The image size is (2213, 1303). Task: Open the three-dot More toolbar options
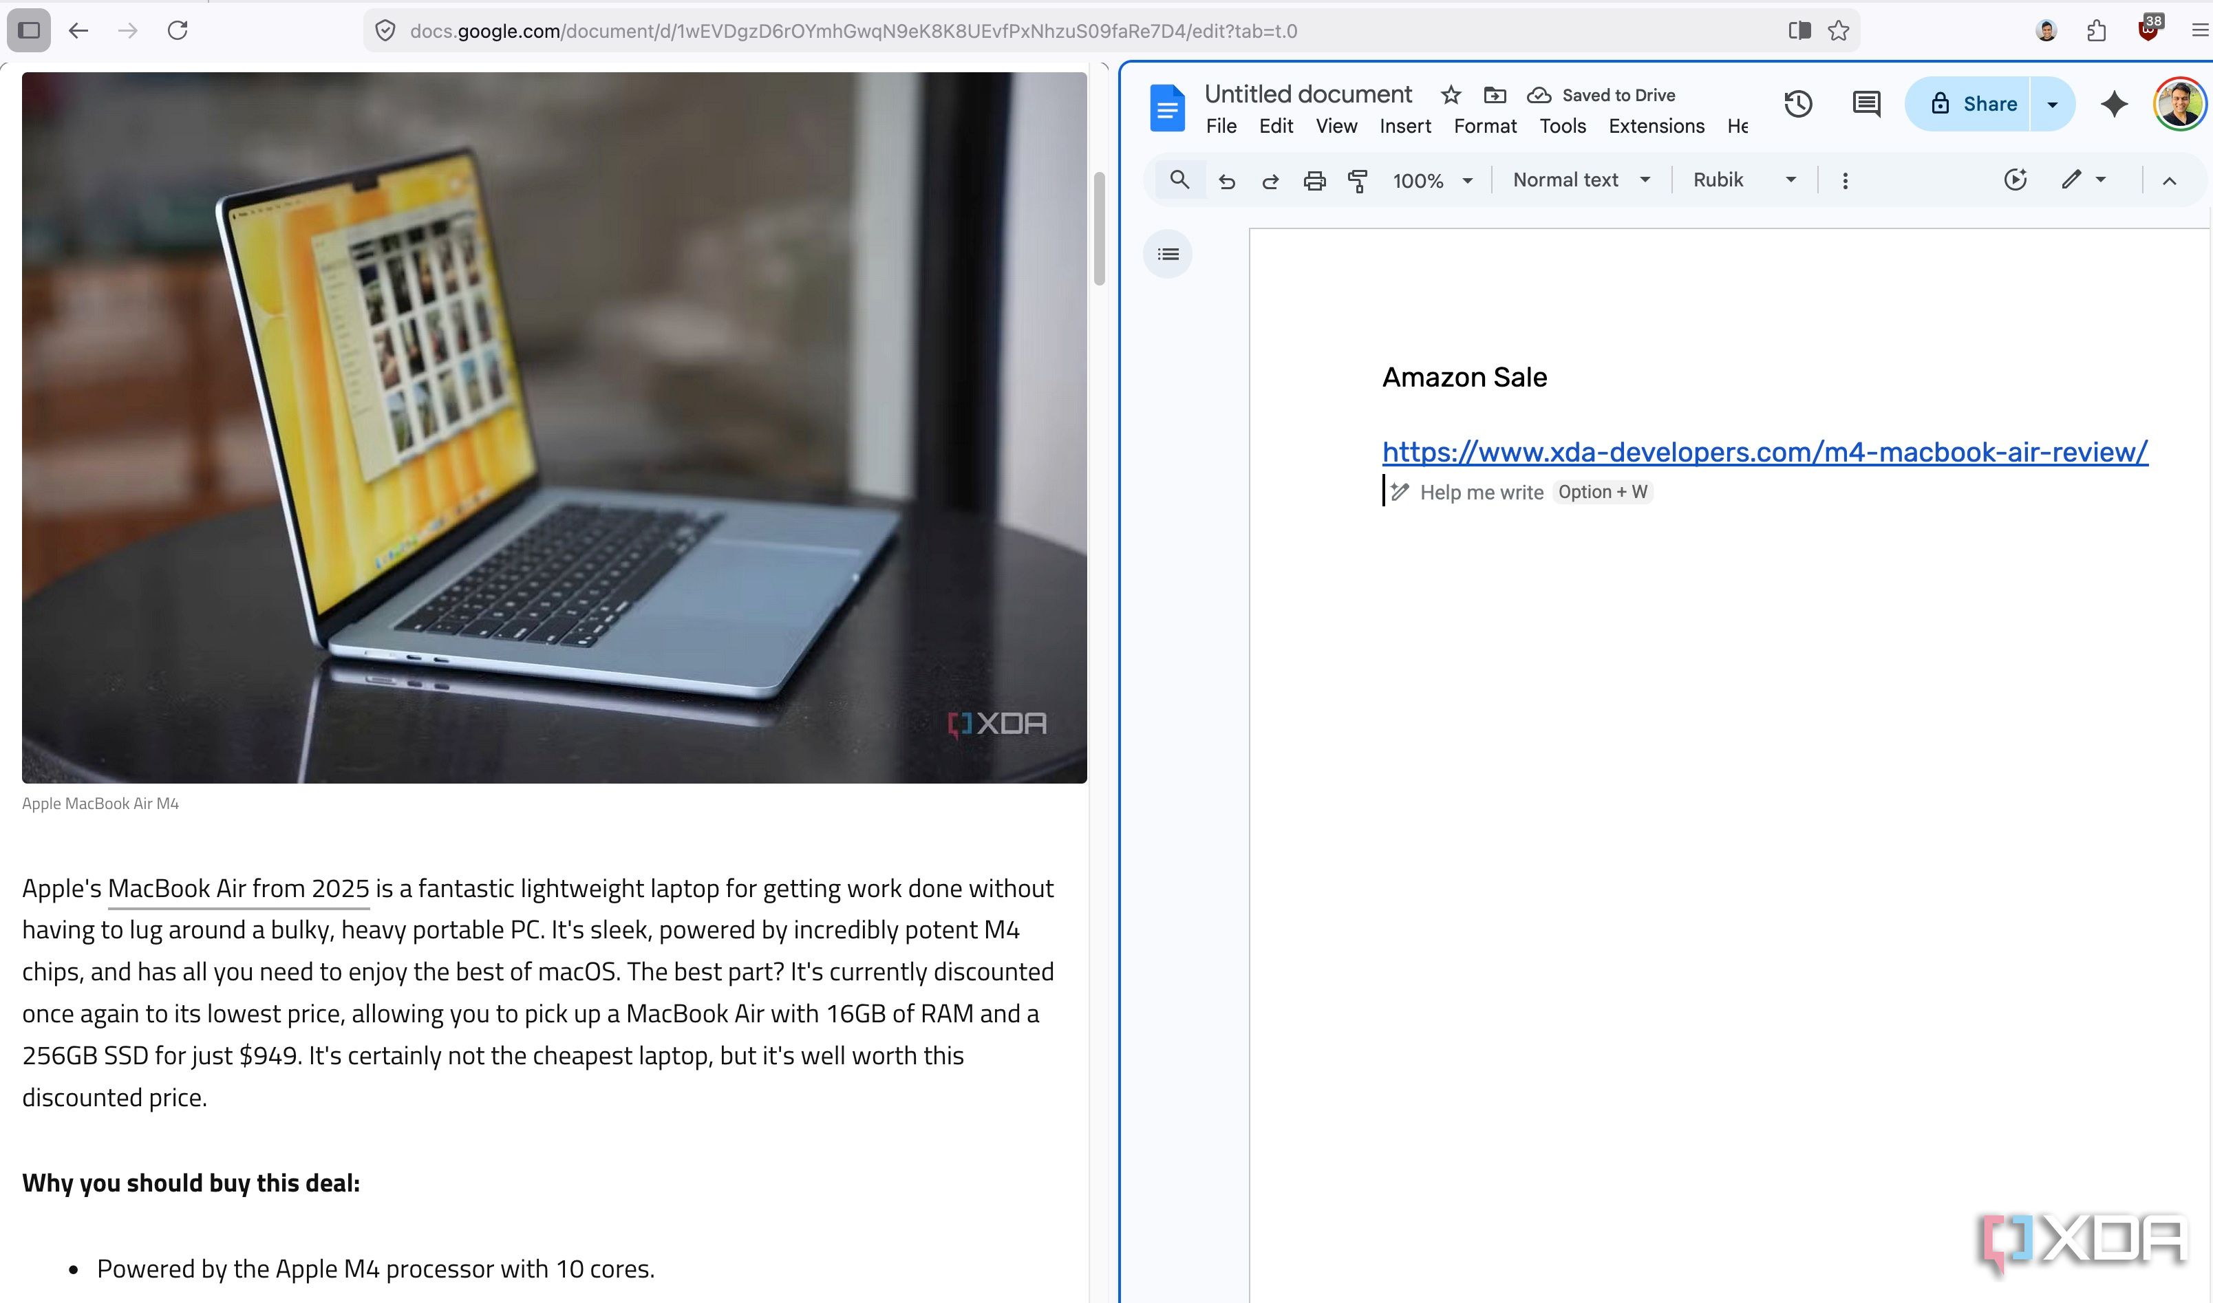coord(1845,181)
